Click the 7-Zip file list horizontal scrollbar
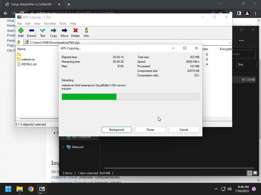Viewport: 261px width, 195px height. (39, 119)
